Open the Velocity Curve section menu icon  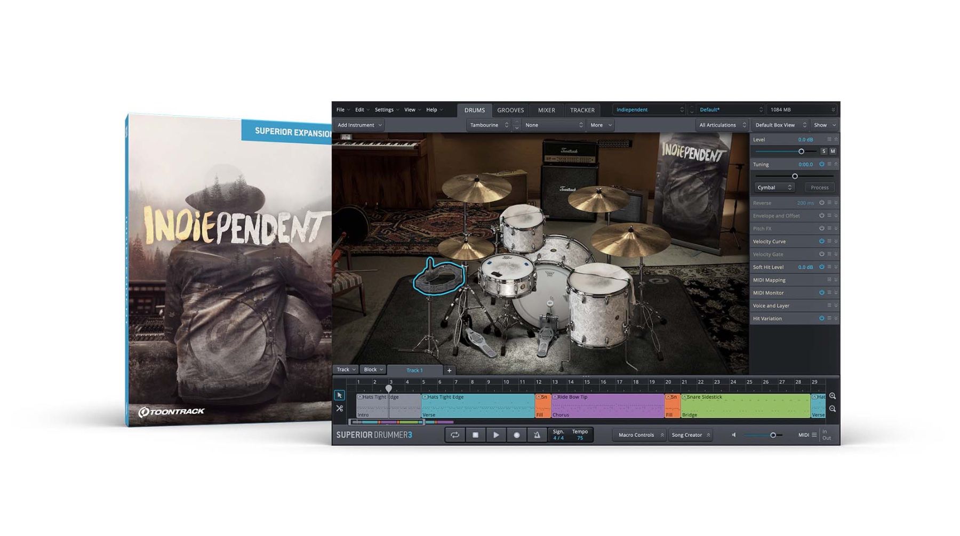point(829,241)
